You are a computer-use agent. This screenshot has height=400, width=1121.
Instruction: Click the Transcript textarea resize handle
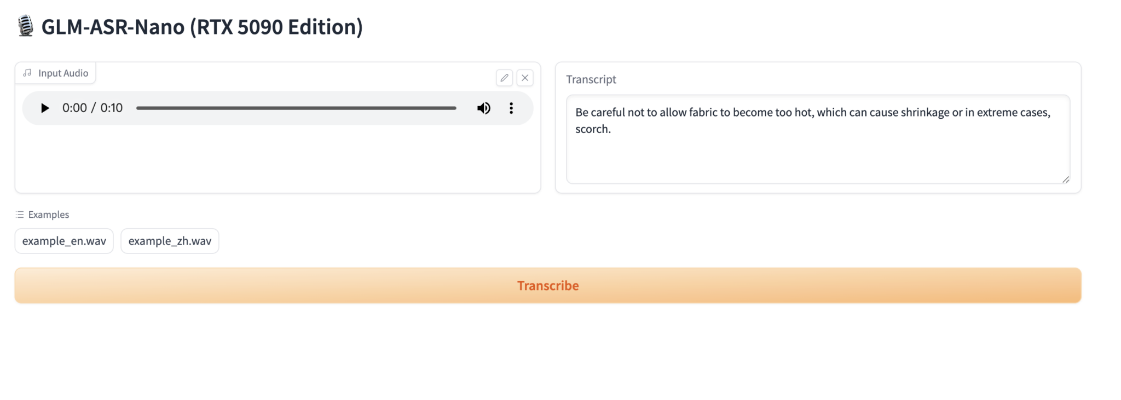point(1065,179)
